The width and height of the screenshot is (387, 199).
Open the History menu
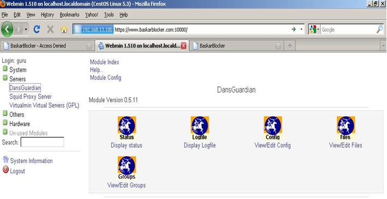click(47, 15)
